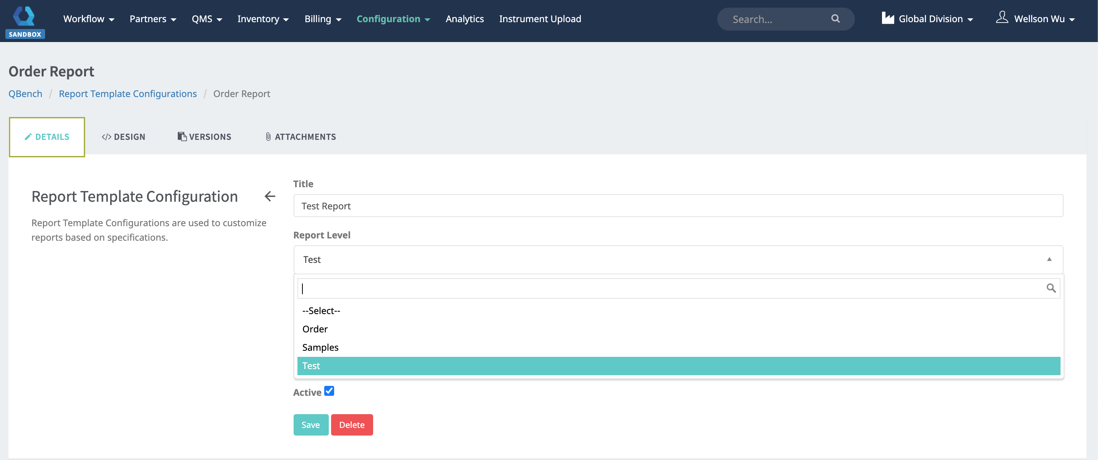Image resolution: width=1098 pixels, height=460 pixels.
Task: Click the back arrow beside Report Template Configuration
Action: coord(270,196)
